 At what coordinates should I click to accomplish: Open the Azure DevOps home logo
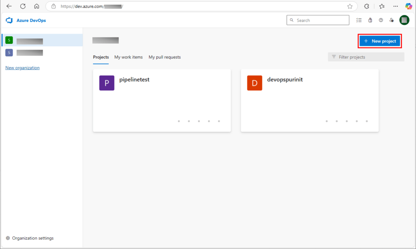coord(9,20)
